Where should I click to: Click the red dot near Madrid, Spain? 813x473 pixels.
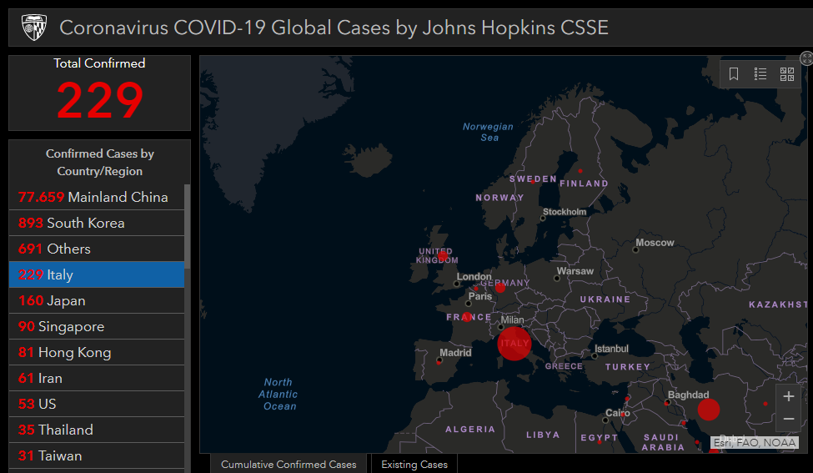439,362
